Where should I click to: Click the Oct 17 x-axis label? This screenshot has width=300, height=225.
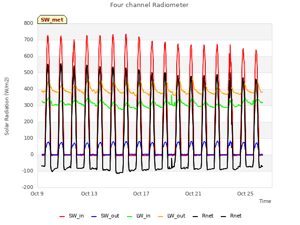coord(141,194)
